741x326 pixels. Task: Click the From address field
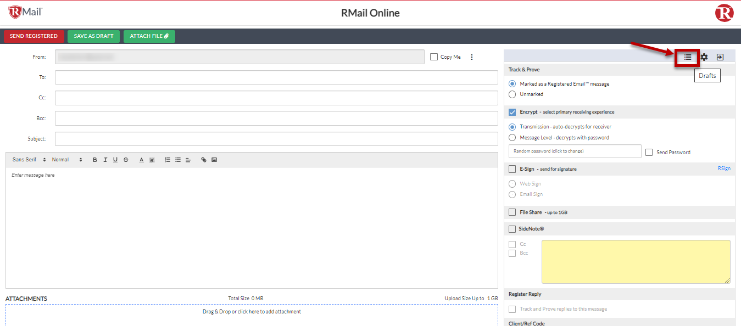point(239,57)
